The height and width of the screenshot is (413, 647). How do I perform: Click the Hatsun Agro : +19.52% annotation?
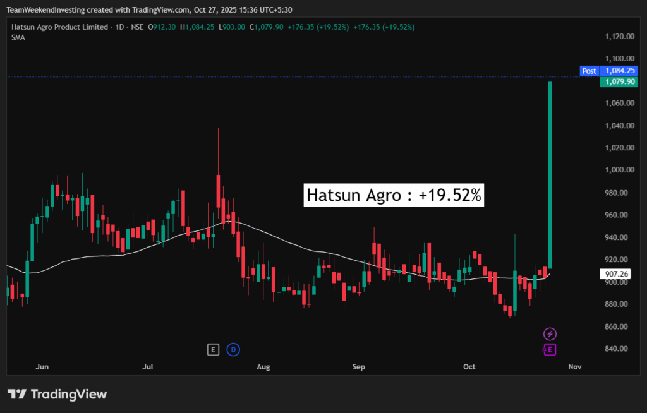coord(394,196)
